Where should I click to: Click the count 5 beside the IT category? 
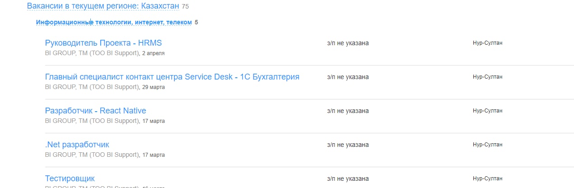click(196, 22)
